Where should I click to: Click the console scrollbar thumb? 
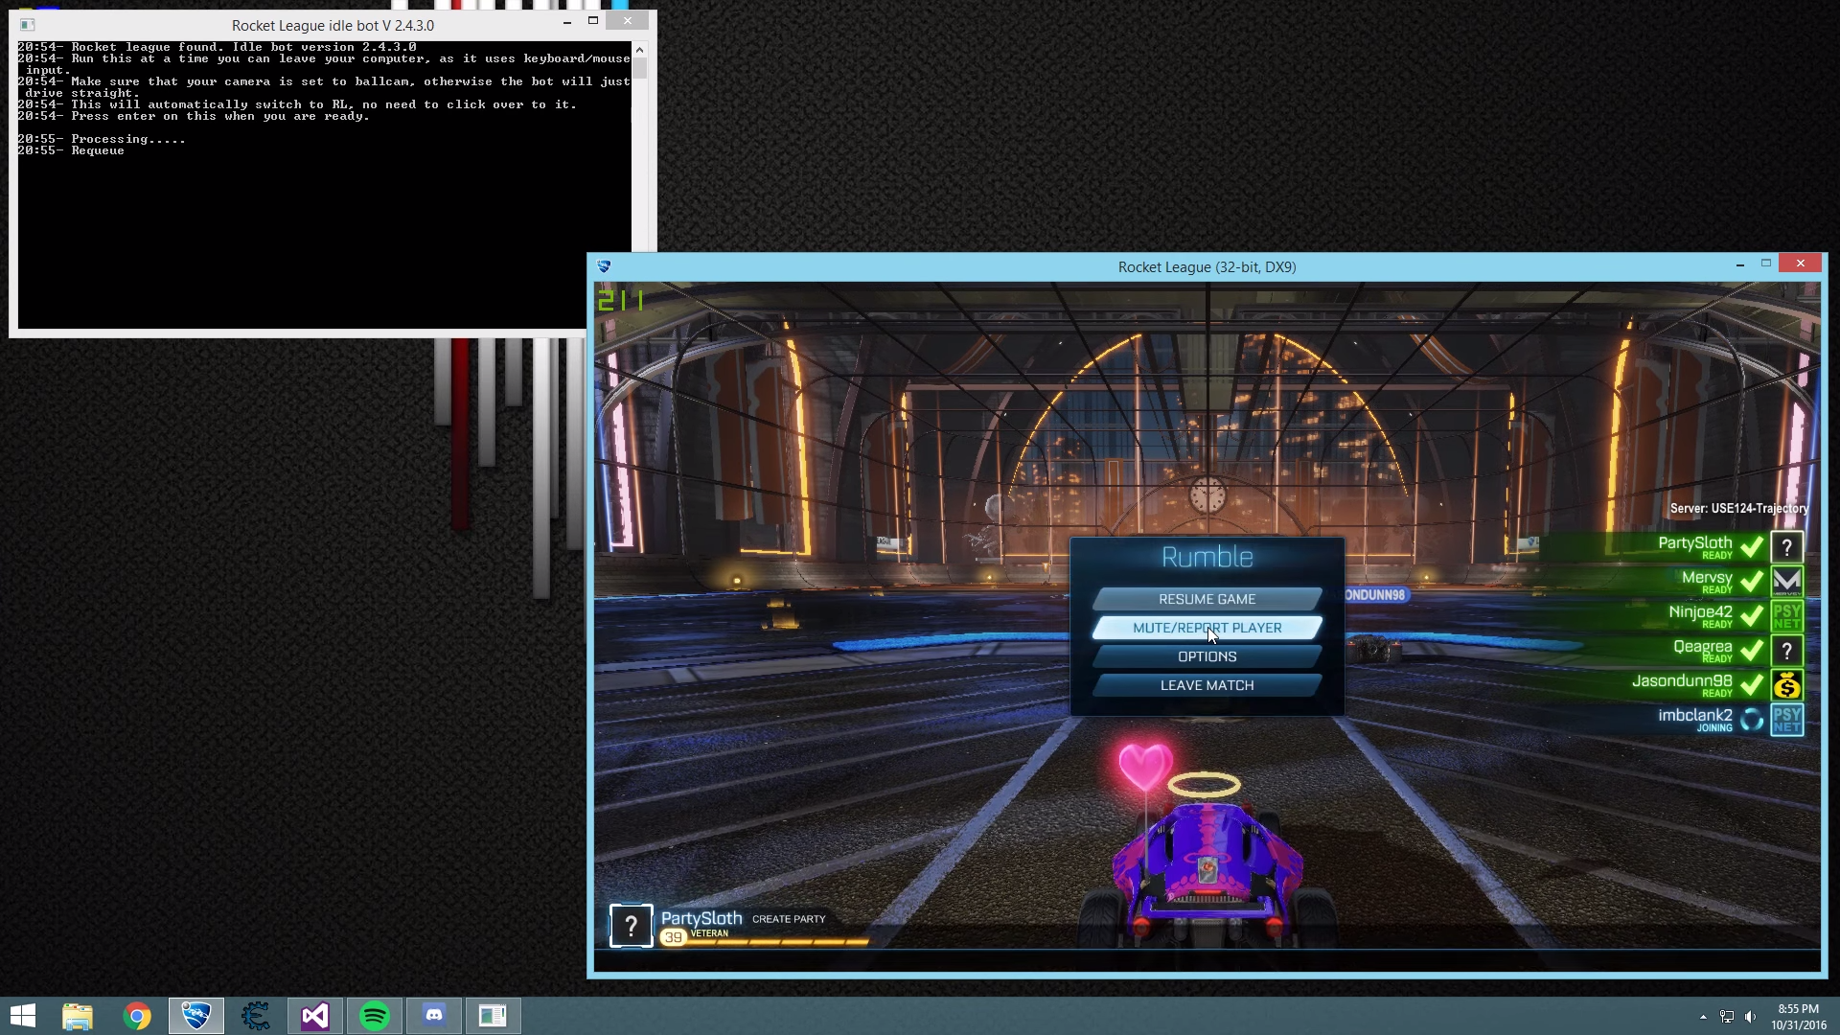point(639,68)
